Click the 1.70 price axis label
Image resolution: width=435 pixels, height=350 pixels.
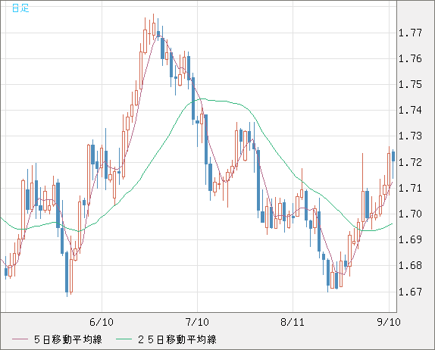410,214
